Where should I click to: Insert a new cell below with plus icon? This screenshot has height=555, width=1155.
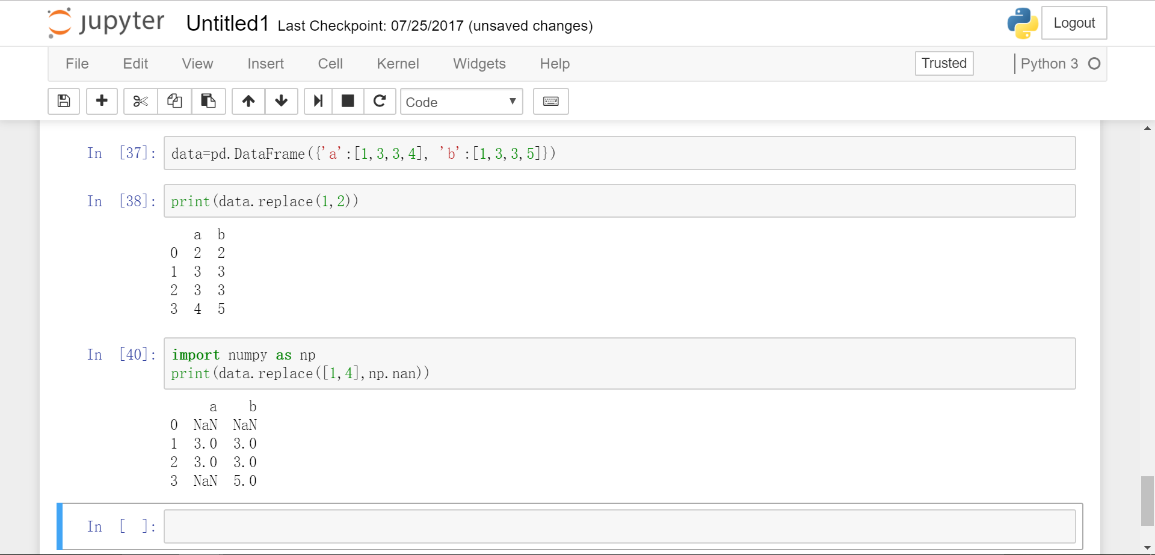(102, 101)
